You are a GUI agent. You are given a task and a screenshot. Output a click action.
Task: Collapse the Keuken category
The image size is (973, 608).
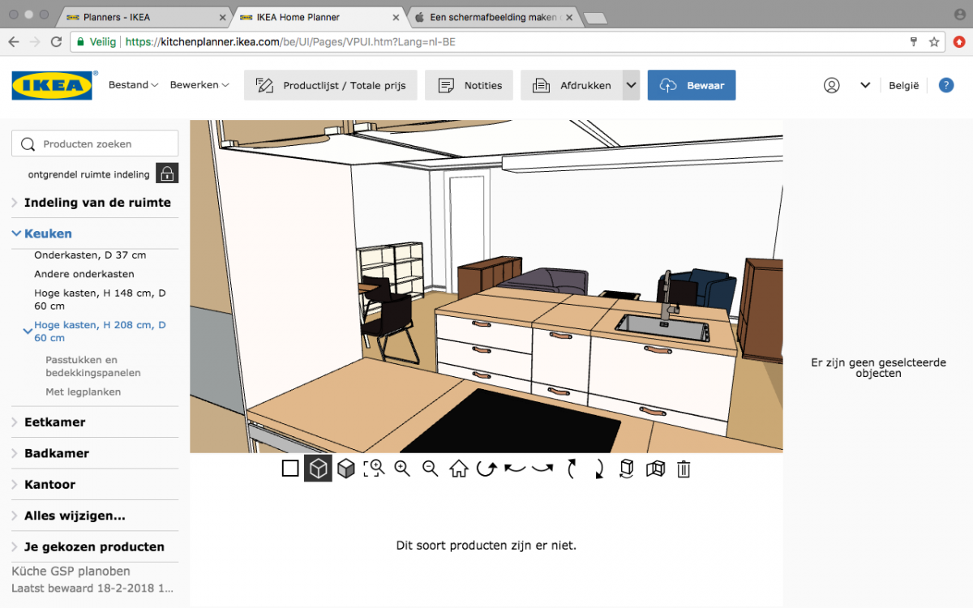click(48, 233)
